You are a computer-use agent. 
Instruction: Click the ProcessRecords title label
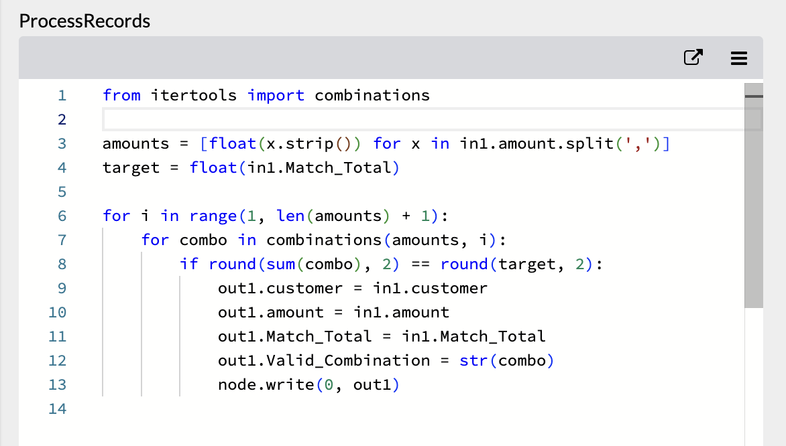coord(85,21)
